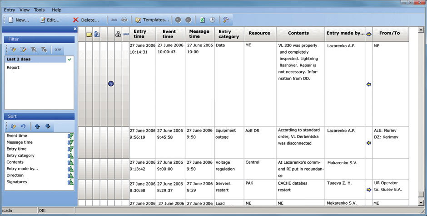427x216 pixels.
Task: Click the green refresh document icon
Action: click(202, 20)
